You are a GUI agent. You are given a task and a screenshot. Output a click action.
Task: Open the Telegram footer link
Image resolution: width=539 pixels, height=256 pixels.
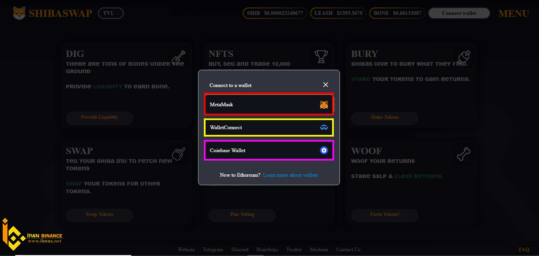pyautogui.click(x=213, y=250)
